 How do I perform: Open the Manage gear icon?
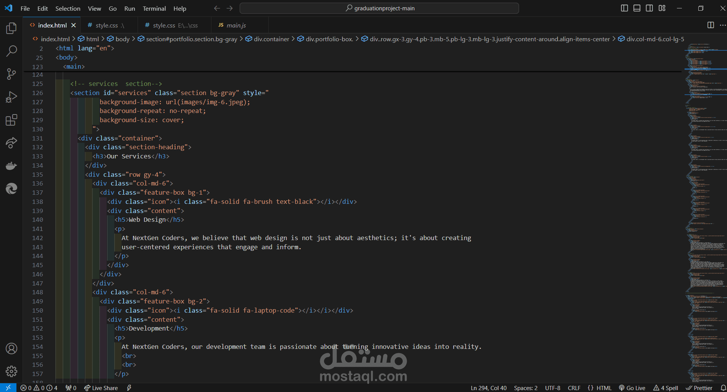pyautogui.click(x=11, y=371)
